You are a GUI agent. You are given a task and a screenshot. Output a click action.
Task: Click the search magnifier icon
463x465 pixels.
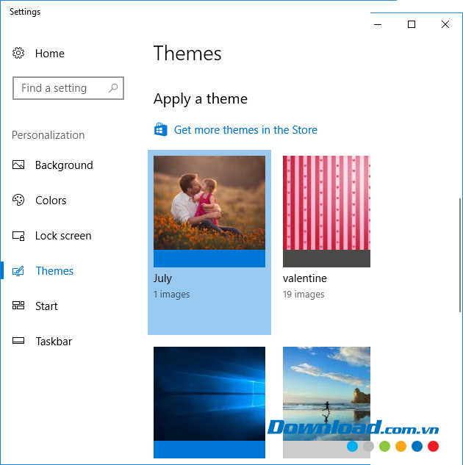click(113, 88)
